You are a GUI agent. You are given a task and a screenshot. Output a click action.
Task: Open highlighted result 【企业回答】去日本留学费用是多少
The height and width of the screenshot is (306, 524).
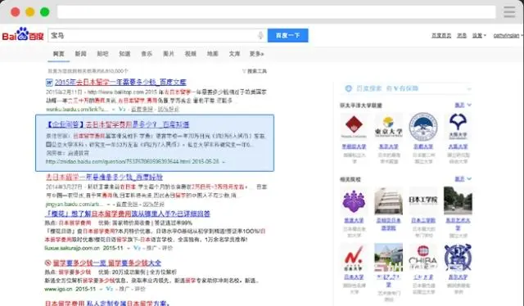(118, 124)
